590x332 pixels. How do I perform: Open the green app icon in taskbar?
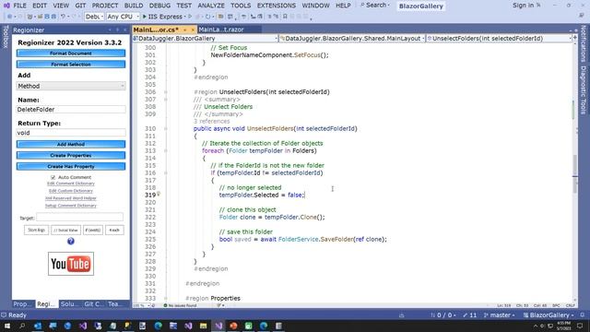click(248, 326)
